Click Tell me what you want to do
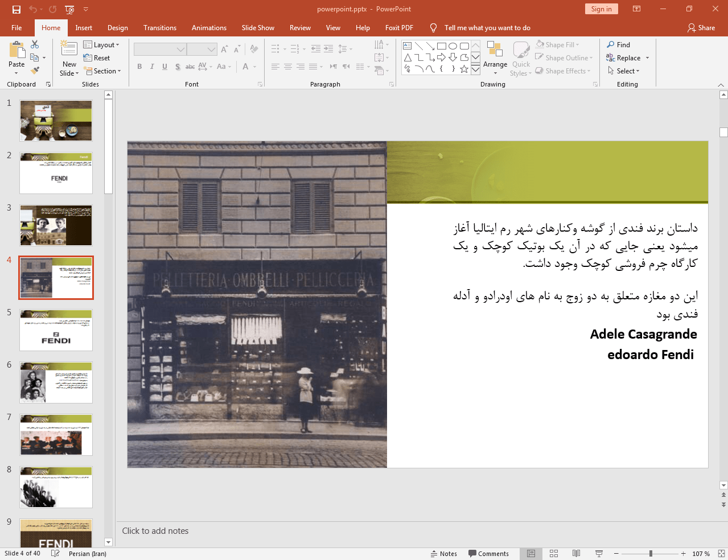Viewport: 728px width, 560px height. pyautogui.click(x=487, y=28)
